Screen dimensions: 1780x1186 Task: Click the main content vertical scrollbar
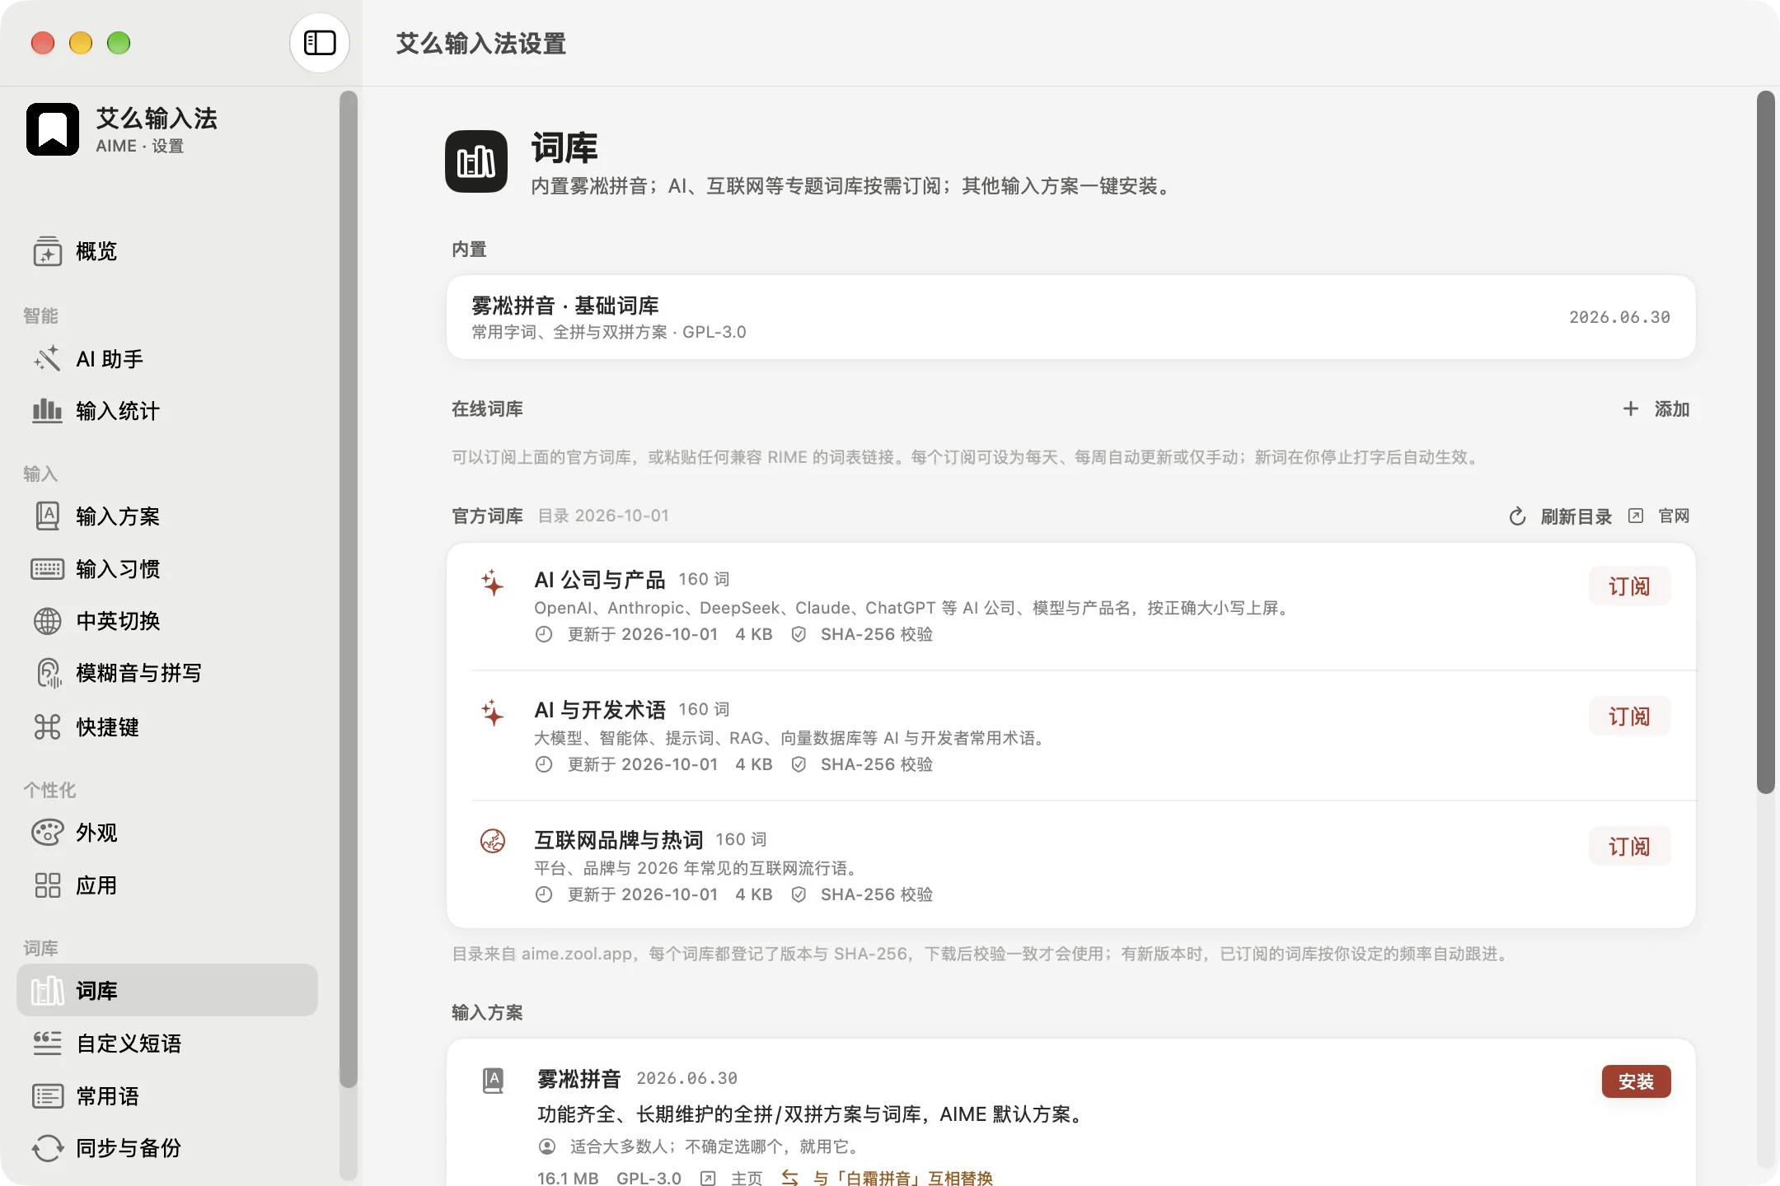point(1765,441)
